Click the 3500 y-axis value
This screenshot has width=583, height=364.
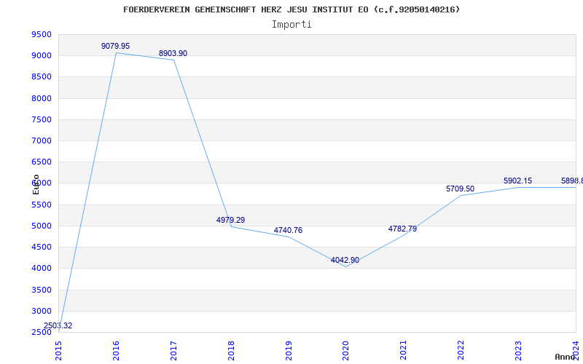[x=42, y=290]
